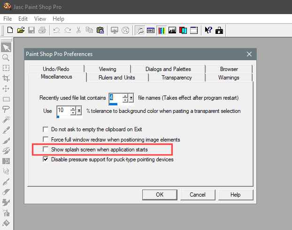Screen dimensions: 292x230
Task: Select the Dropper tool
Action: click(x=6, y=130)
